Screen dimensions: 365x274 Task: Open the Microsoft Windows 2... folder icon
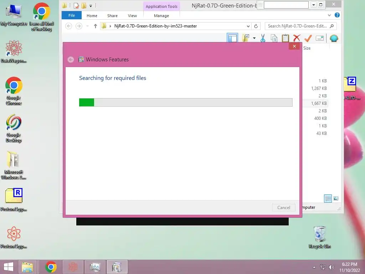pyautogui.click(x=14, y=165)
